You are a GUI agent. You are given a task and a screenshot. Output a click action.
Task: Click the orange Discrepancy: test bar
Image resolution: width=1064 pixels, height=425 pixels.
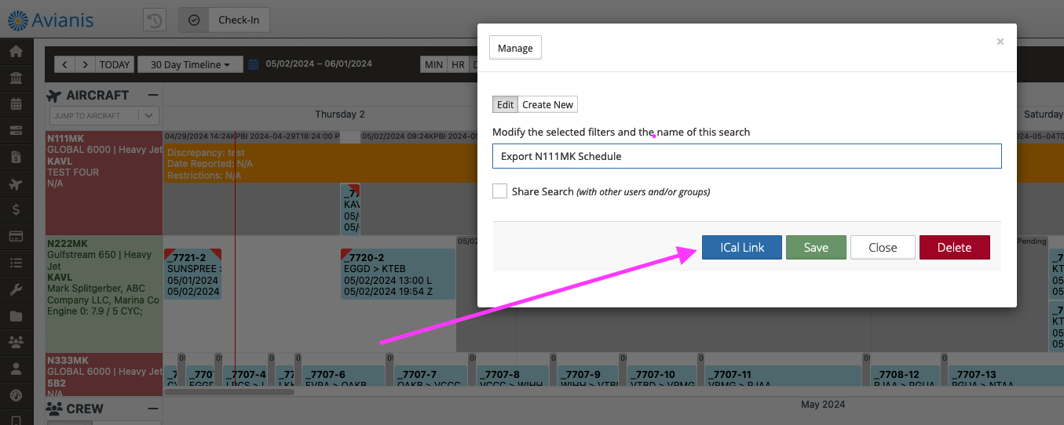pos(320,163)
